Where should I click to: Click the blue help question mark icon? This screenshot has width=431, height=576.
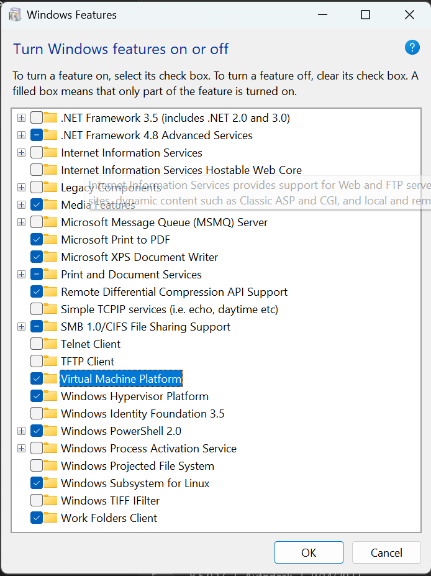click(x=412, y=48)
